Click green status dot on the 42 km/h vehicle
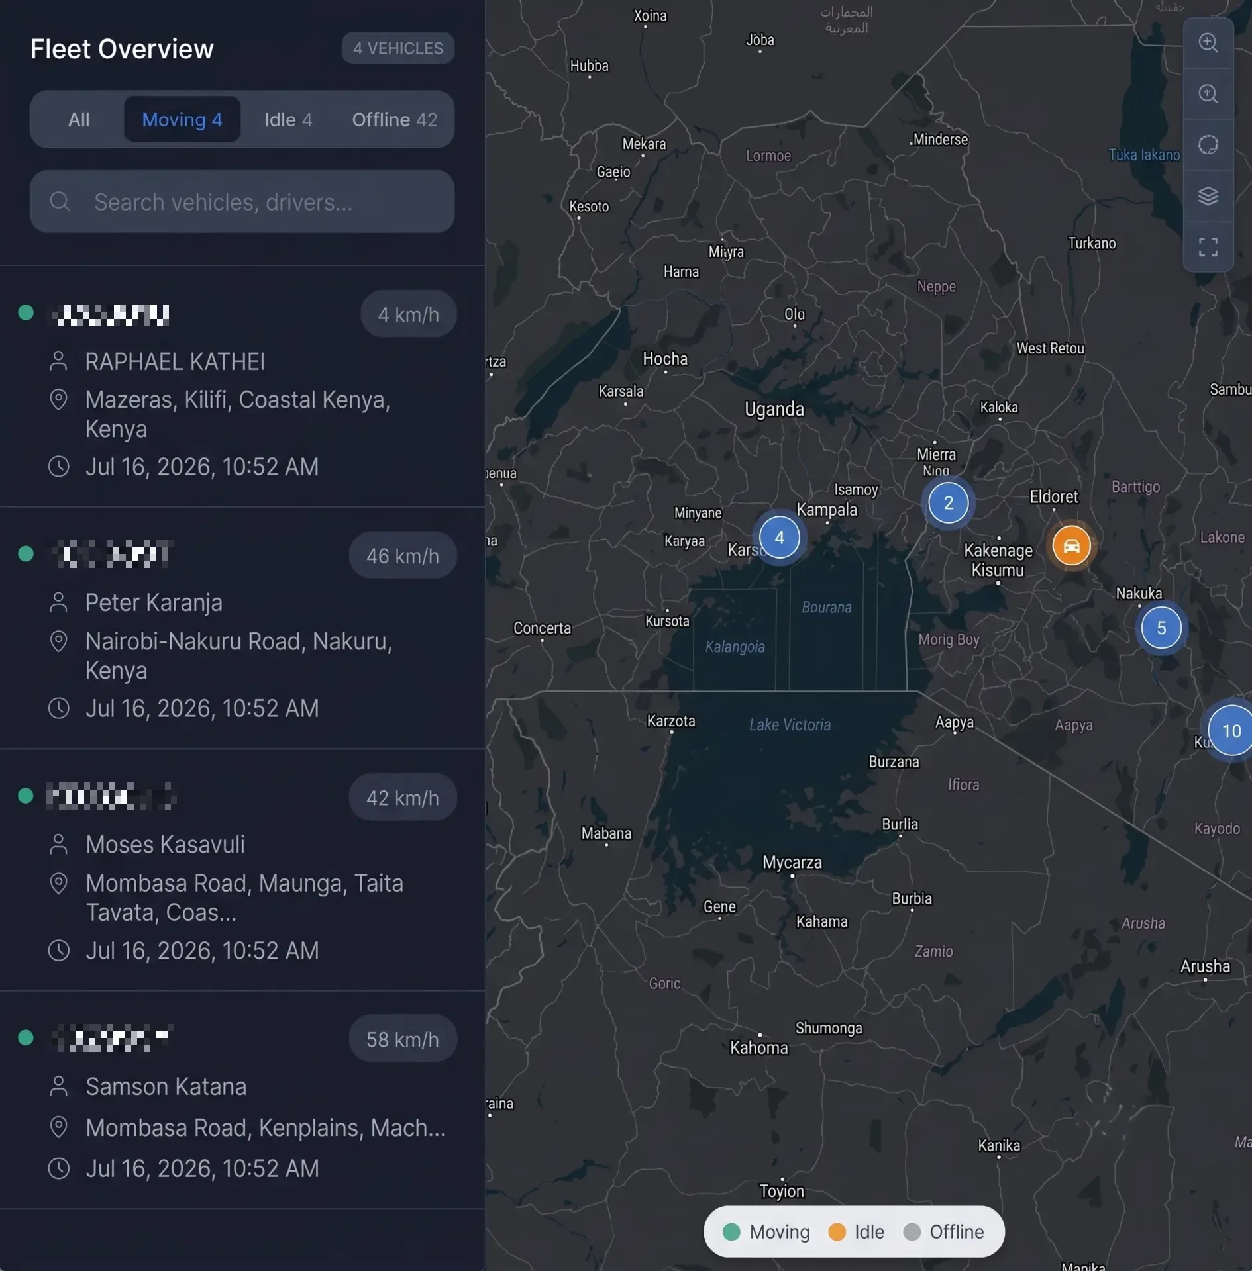 26,795
